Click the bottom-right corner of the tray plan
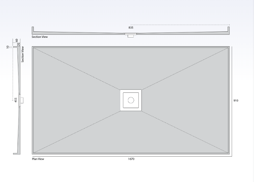The height and width of the screenshot is (182, 254). coord(229,154)
